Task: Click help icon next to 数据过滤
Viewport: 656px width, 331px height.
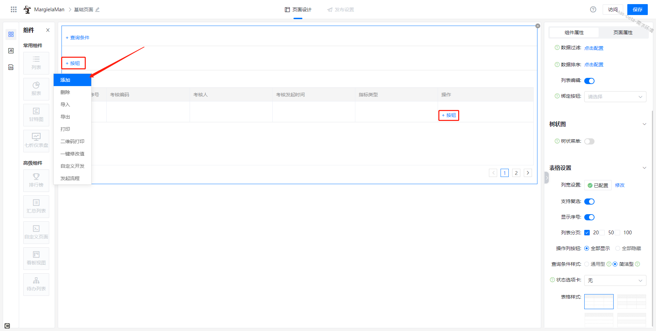Action: [557, 47]
